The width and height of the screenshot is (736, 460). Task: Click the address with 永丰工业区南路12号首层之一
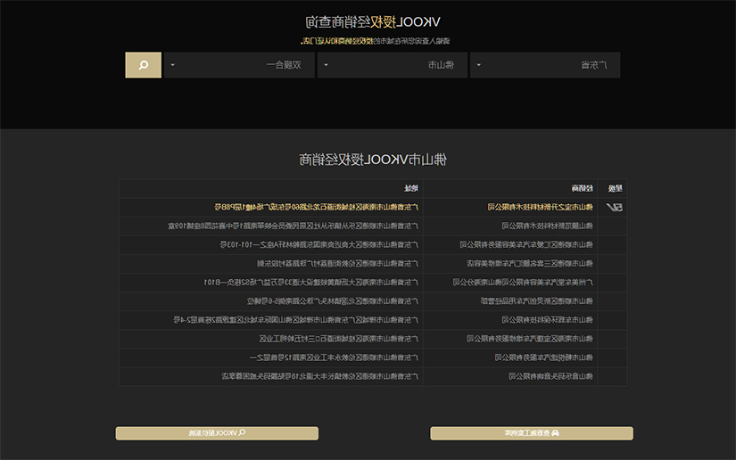click(334, 357)
